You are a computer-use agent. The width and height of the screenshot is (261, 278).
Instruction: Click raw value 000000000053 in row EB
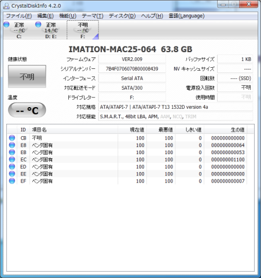coord(228,152)
